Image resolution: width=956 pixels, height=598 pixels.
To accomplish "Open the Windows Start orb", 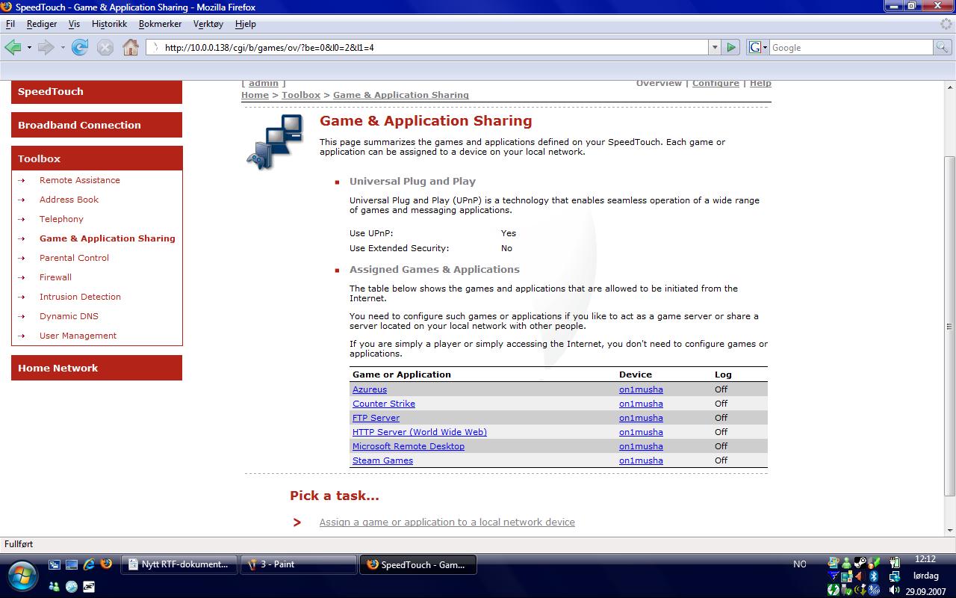I will click(x=22, y=575).
